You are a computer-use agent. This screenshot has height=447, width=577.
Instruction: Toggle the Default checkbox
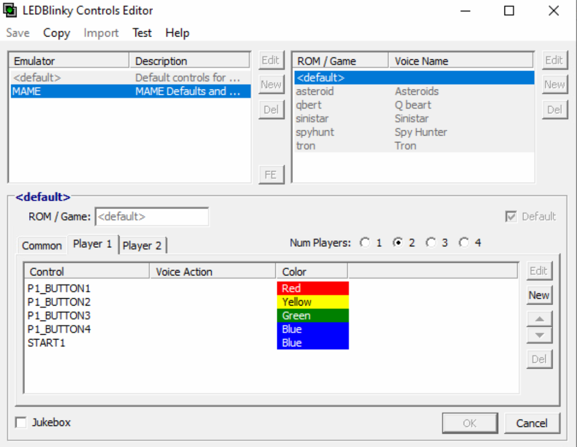point(511,217)
